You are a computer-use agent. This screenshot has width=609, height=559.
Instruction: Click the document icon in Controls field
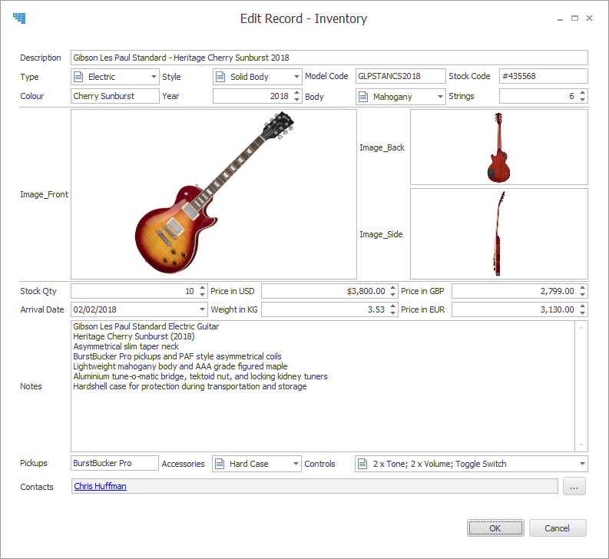362,464
